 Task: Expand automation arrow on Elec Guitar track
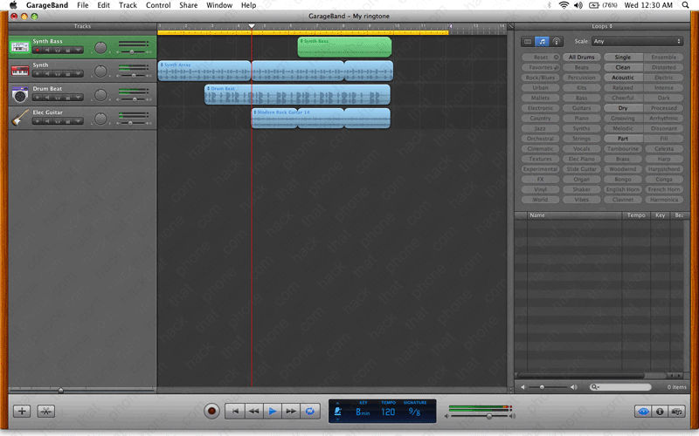[80, 121]
